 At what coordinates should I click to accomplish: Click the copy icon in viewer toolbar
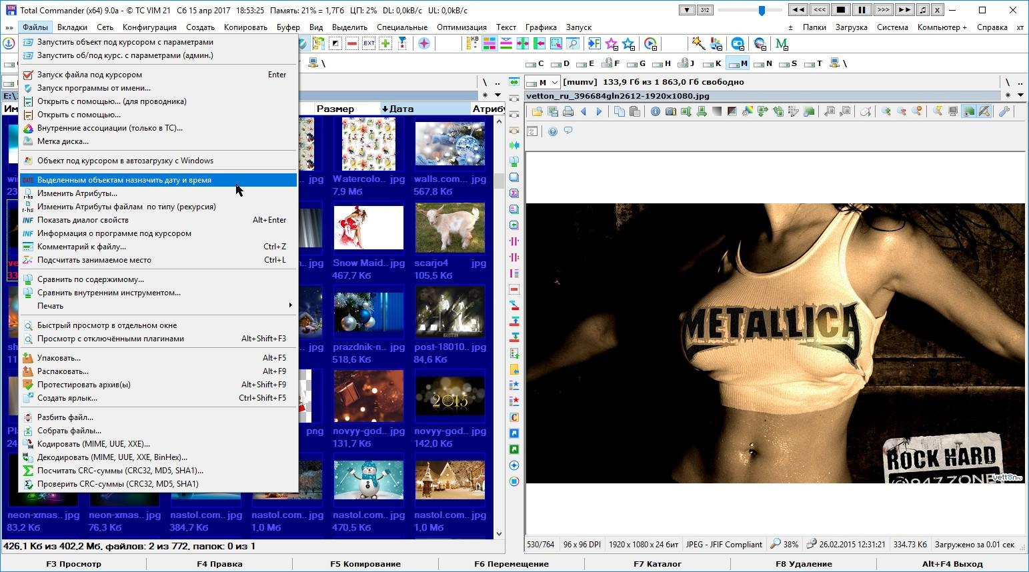pos(620,111)
